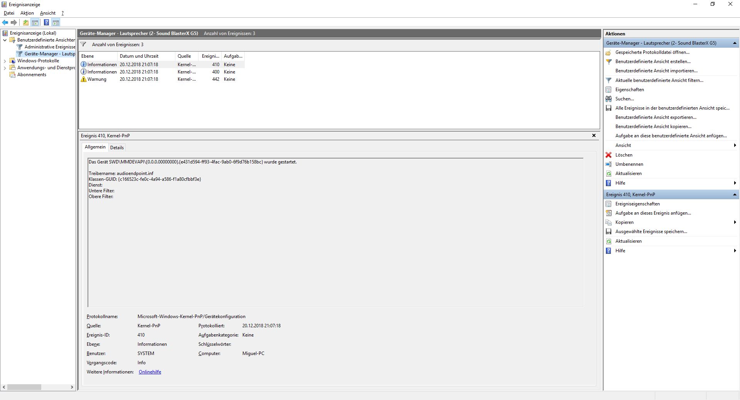Click the Kopieren icon in event actions

[609, 222]
